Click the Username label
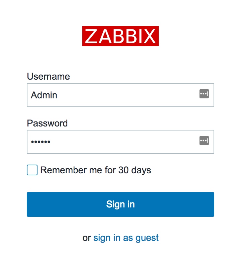Screen dimensions: 241x265 point(49,76)
